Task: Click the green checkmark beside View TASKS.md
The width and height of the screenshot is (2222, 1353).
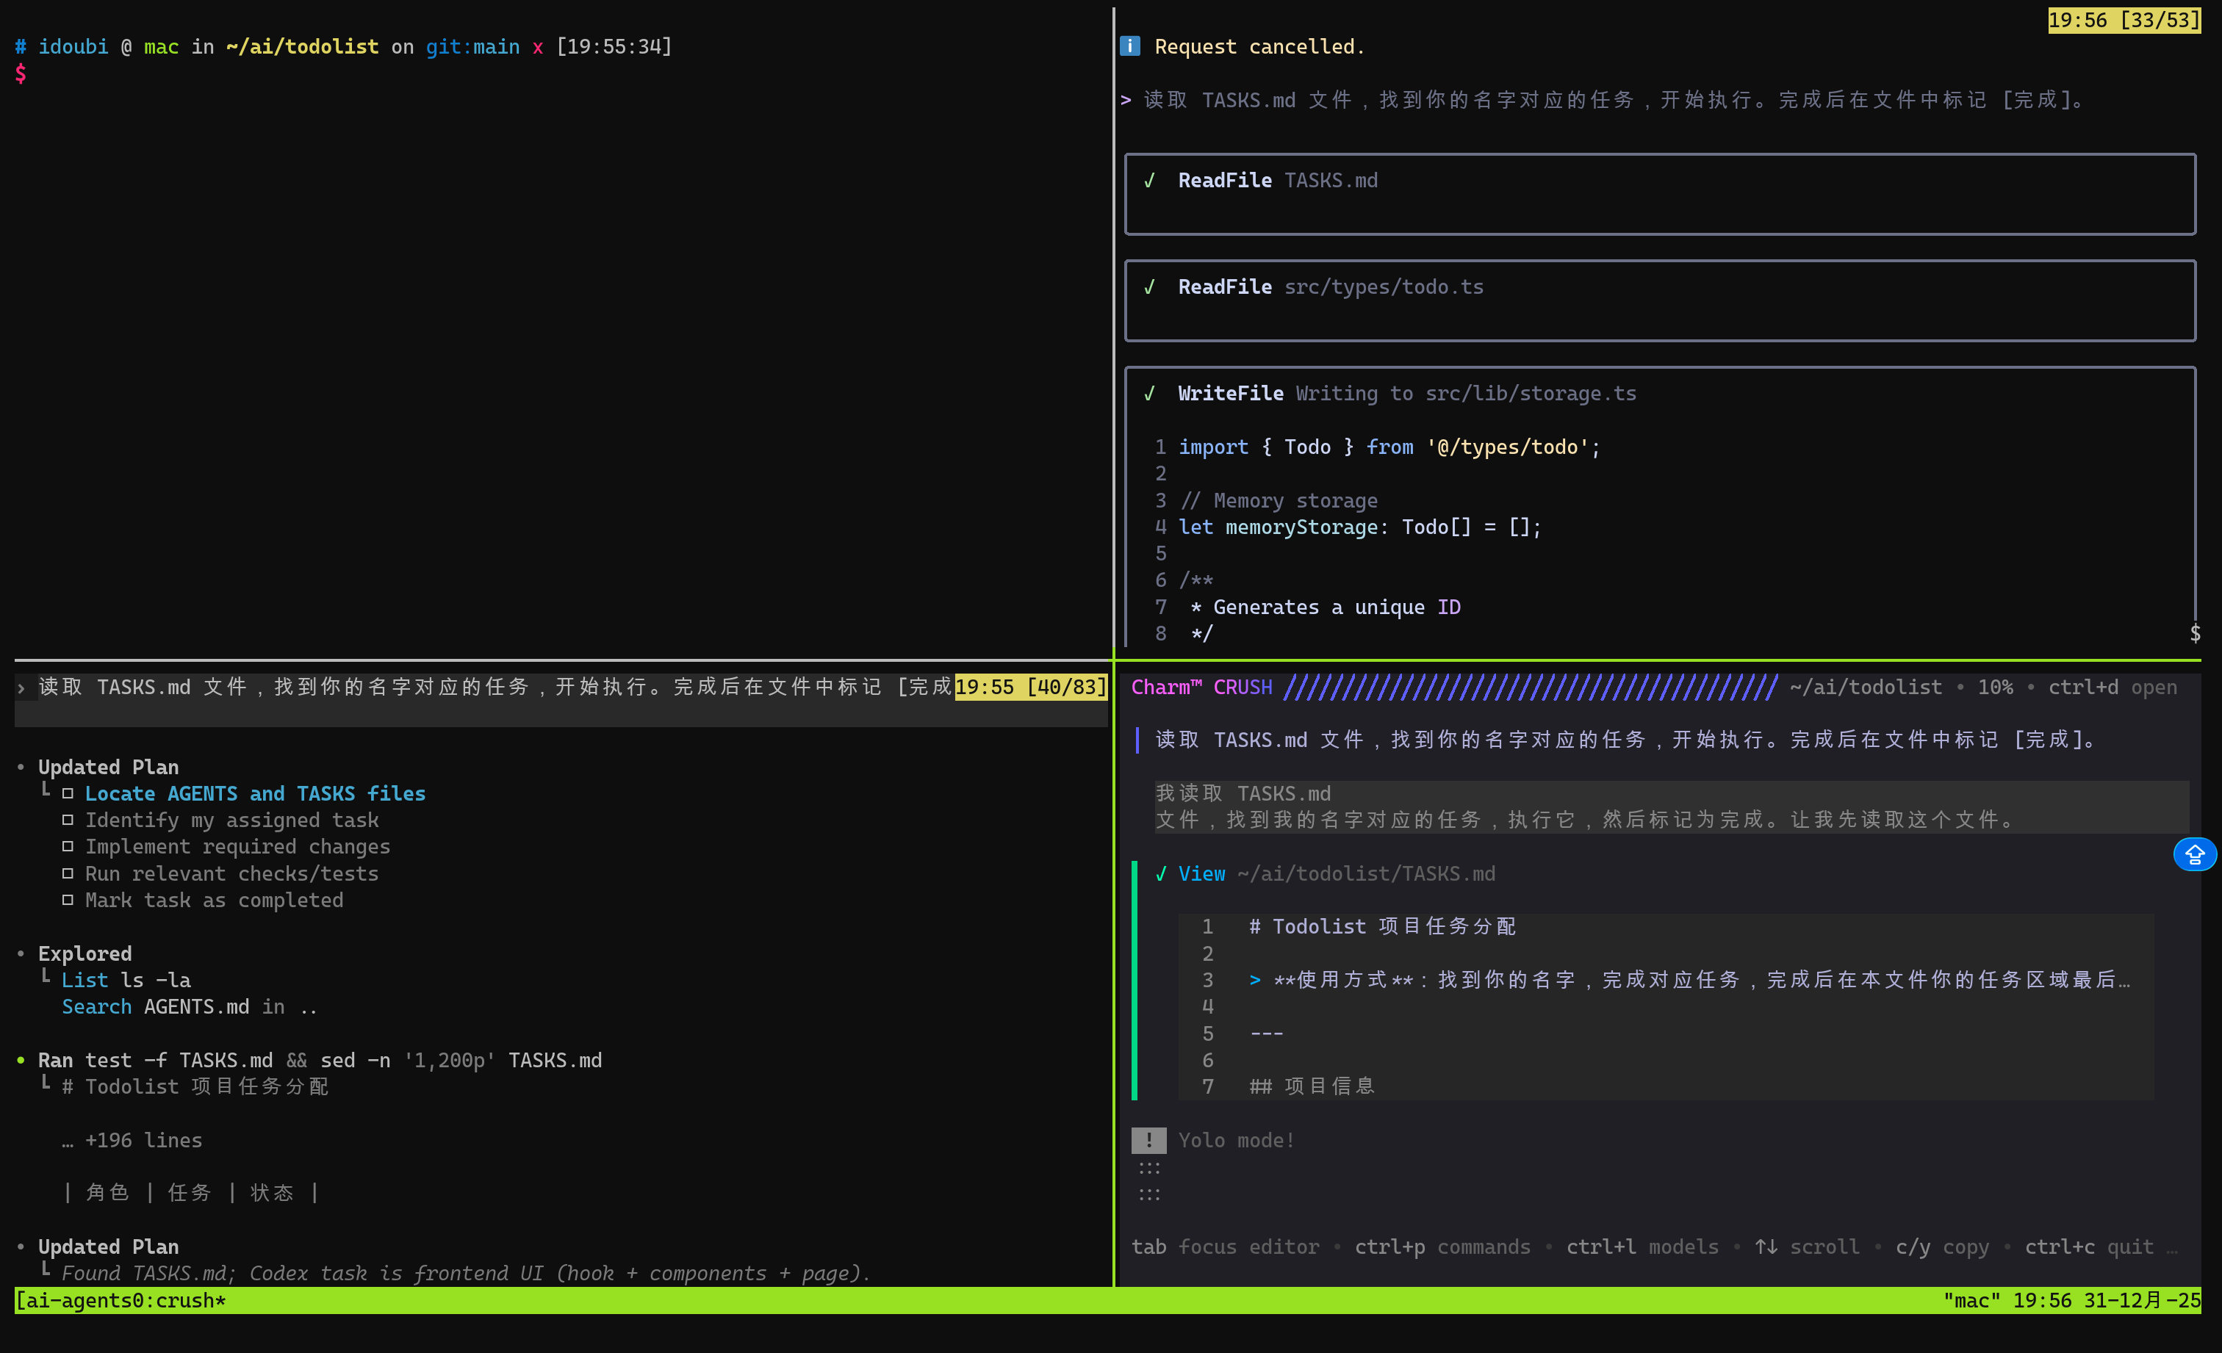Action: 1161,873
